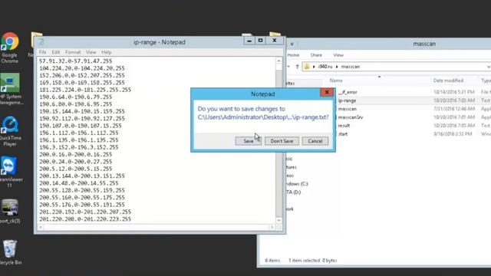Select the masscan application file

348,109
